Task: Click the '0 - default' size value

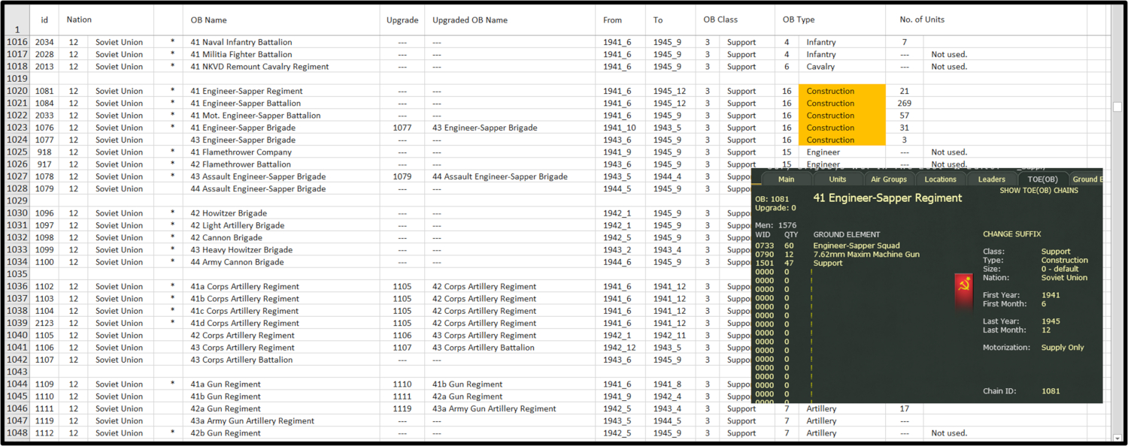Action: (x=1060, y=269)
